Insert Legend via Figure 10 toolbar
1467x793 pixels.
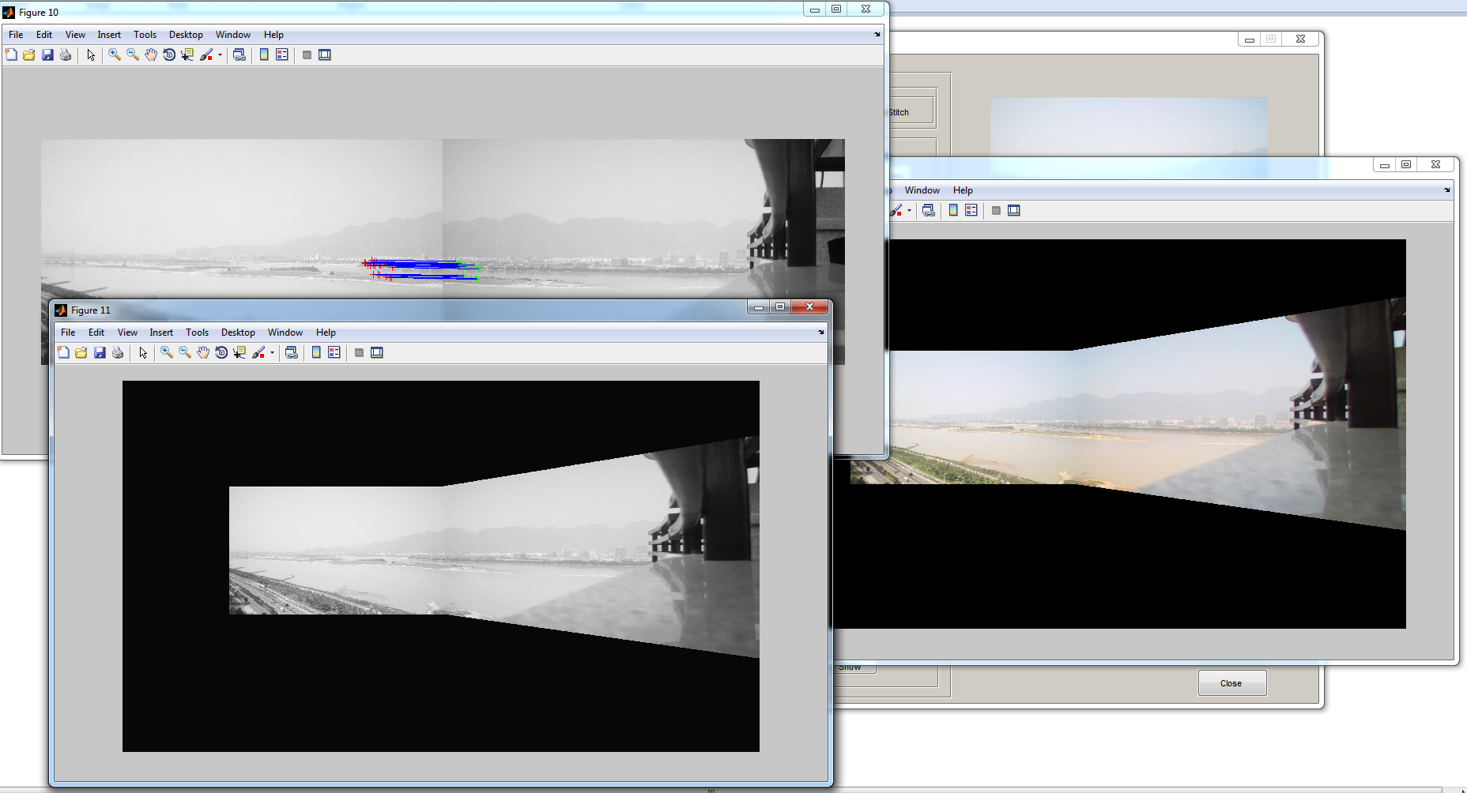(282, 54)
